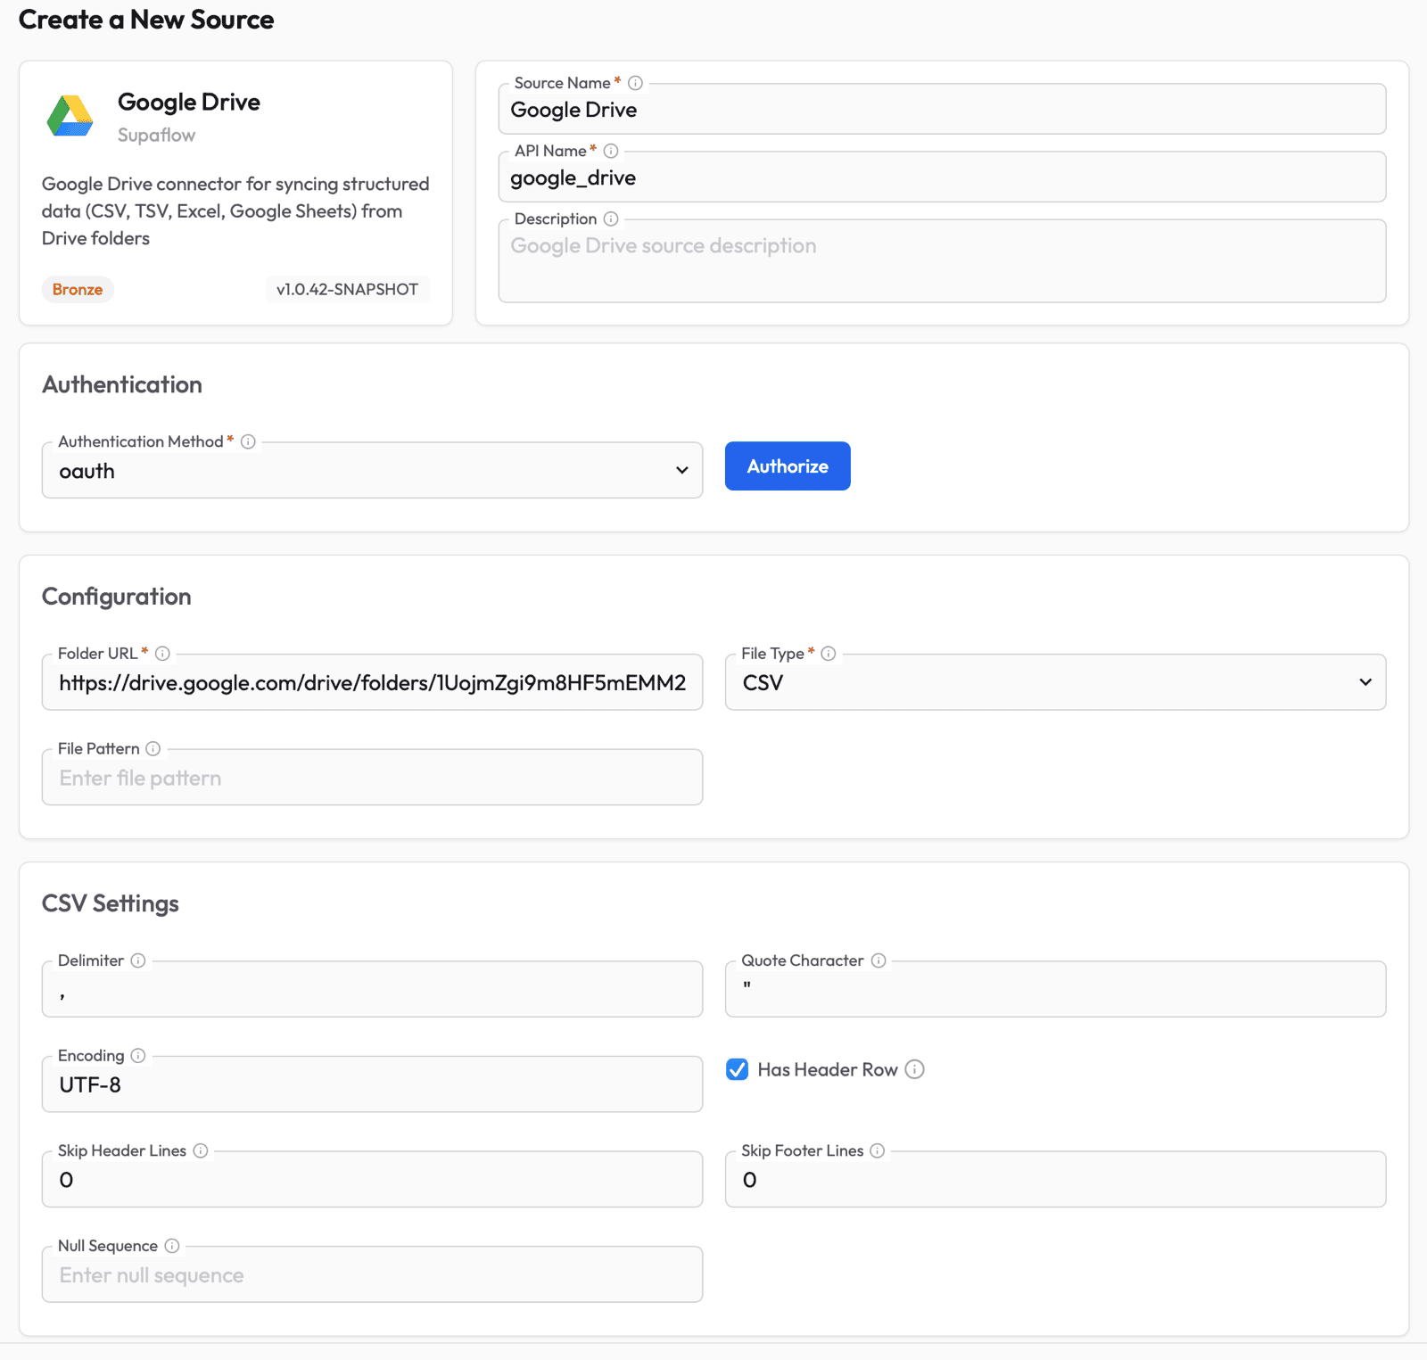This screenshot has width=1427, height=1360.
Task: Click the Quote Character info icon
Action: [x=878, y=960]
